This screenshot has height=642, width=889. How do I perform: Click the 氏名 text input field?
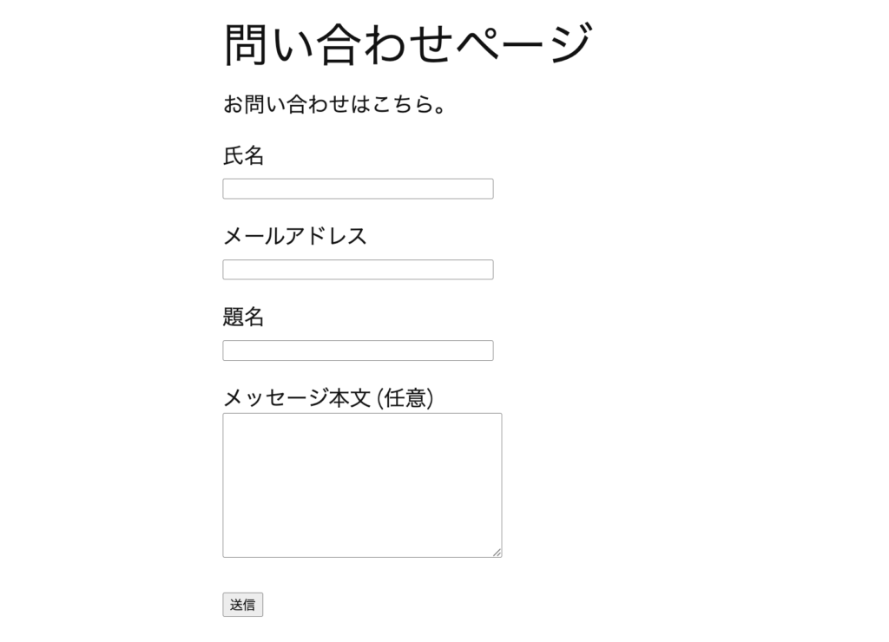358,189
